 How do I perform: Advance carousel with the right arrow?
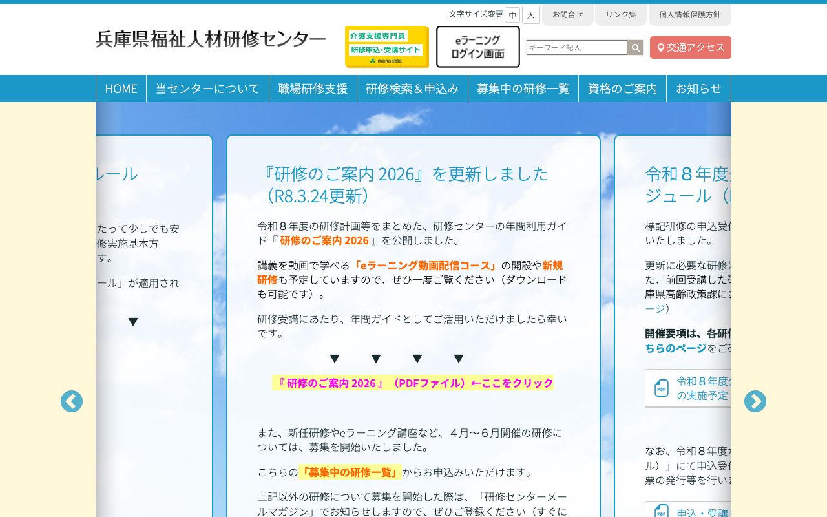pyautogui.click(x=755, y=401)
